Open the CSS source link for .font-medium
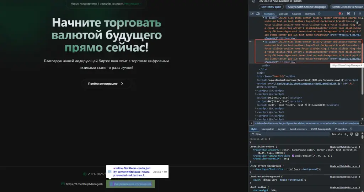Image resolution: width=364 pixels, height=192 pixels. click(x=345, y=187)
